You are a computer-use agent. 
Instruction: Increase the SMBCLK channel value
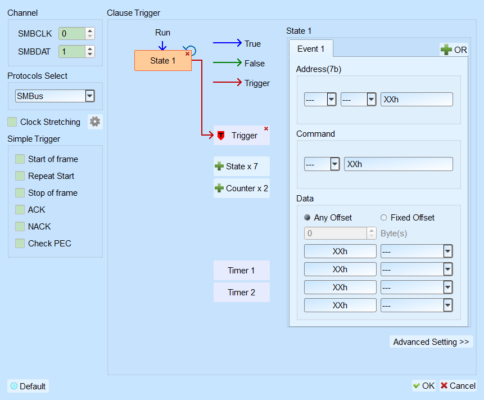click(90, 31)
